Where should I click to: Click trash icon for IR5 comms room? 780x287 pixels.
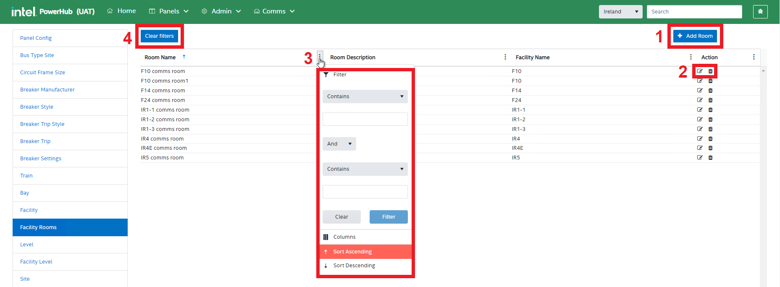(710, 158)
